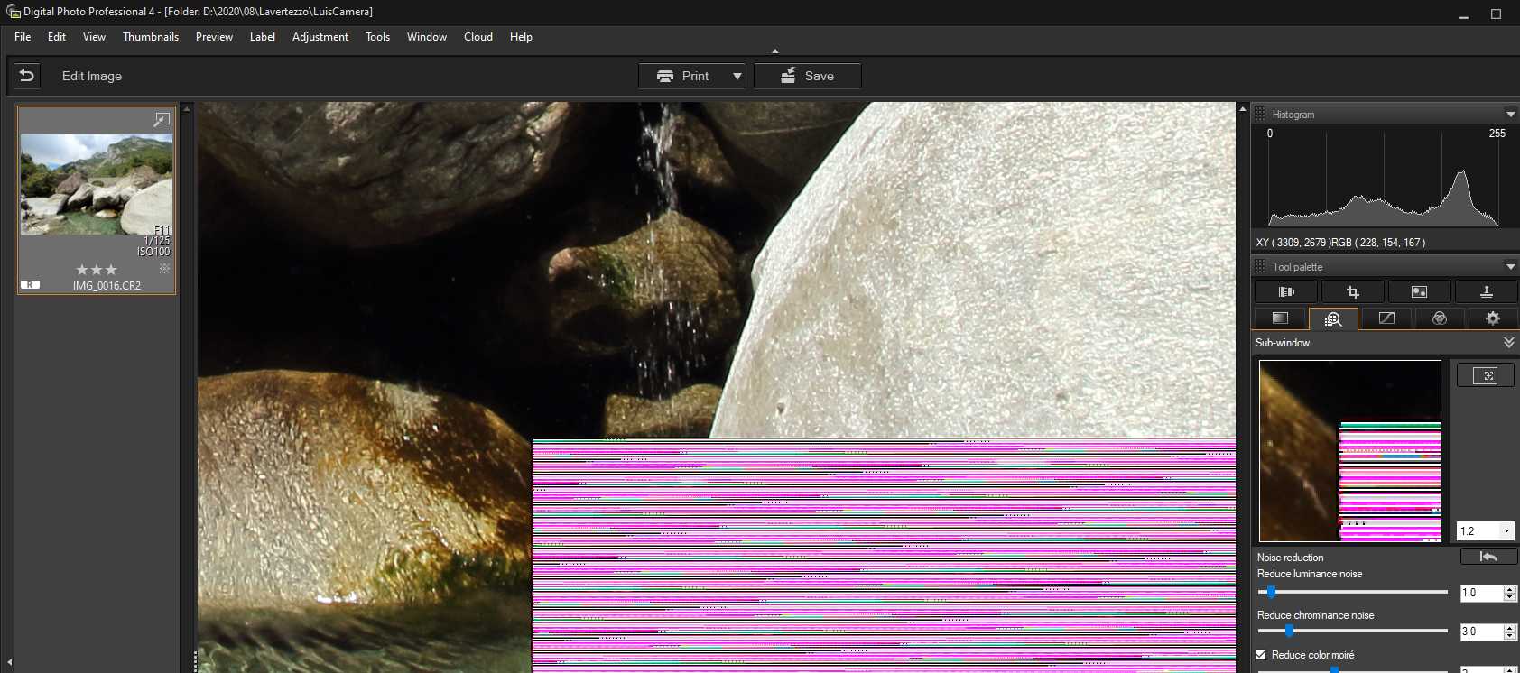Switch to the tone curve tab
Screen dimensions: 1520x673
coord(1386,318)
